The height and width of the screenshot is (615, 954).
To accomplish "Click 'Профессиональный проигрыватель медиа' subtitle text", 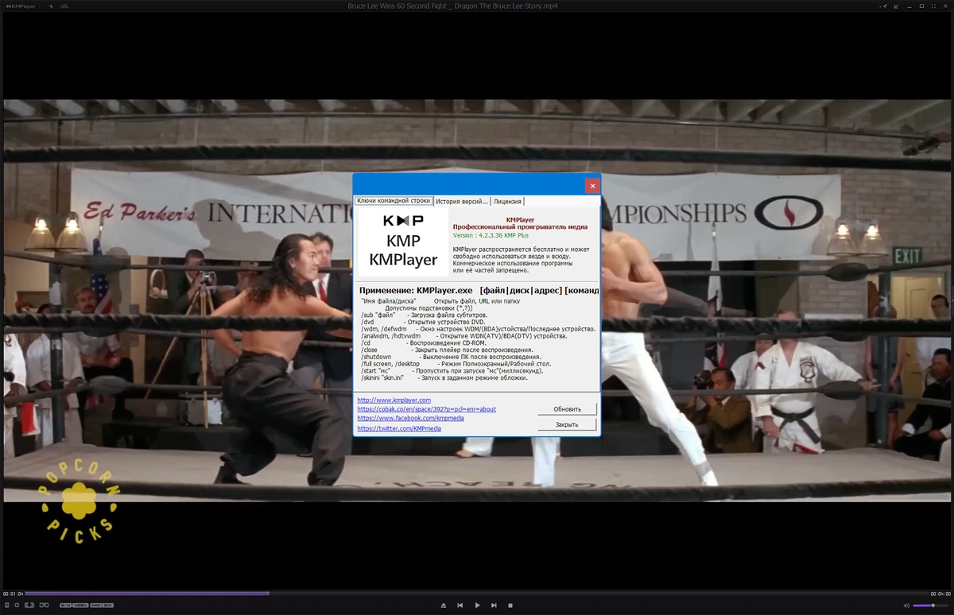I will point(520,226).
